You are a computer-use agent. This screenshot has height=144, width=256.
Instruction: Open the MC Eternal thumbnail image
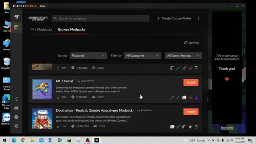[x=42, y=89]
